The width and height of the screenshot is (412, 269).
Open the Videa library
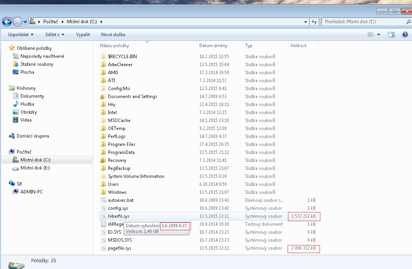pyautogui.click(x=26, y=120)
